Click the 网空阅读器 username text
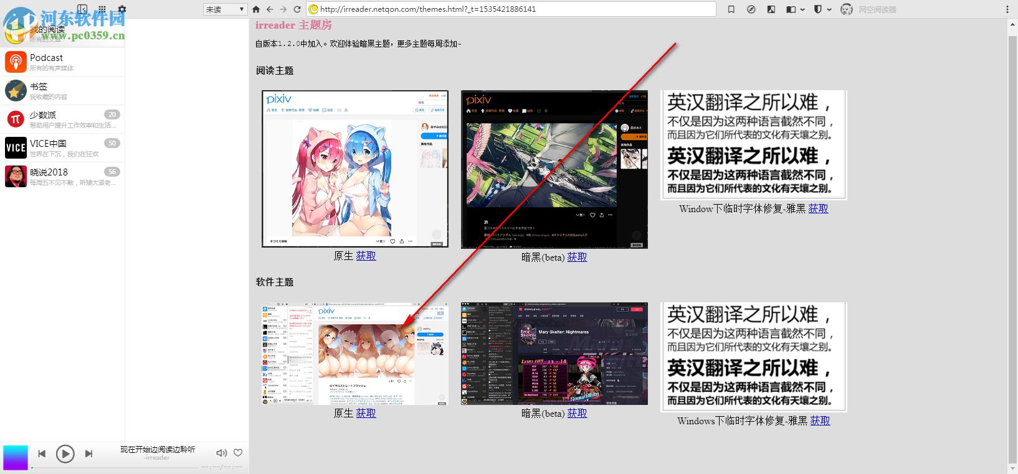This screenshot has width=1018, height=474. pyautogui.click(x=877, y=10)
